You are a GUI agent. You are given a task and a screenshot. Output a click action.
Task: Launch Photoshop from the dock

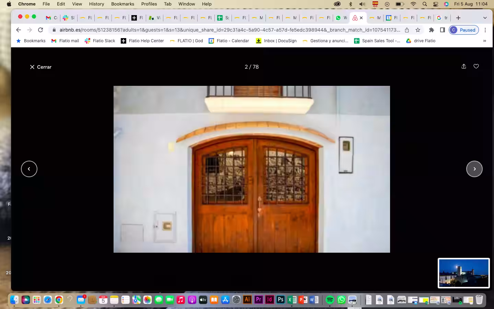click(281, 300)
